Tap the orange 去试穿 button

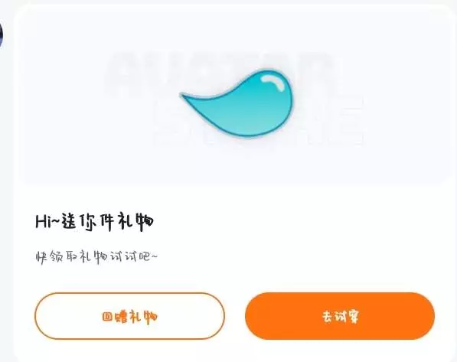[x=340, y=316]
